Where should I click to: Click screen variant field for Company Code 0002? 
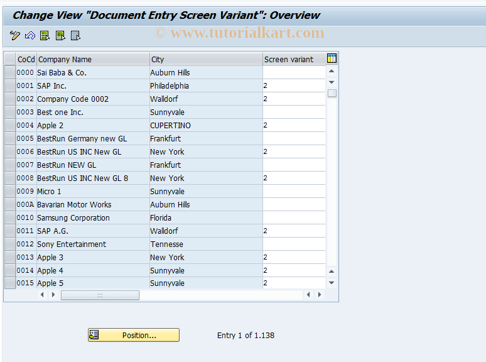[x=294, y=99]
